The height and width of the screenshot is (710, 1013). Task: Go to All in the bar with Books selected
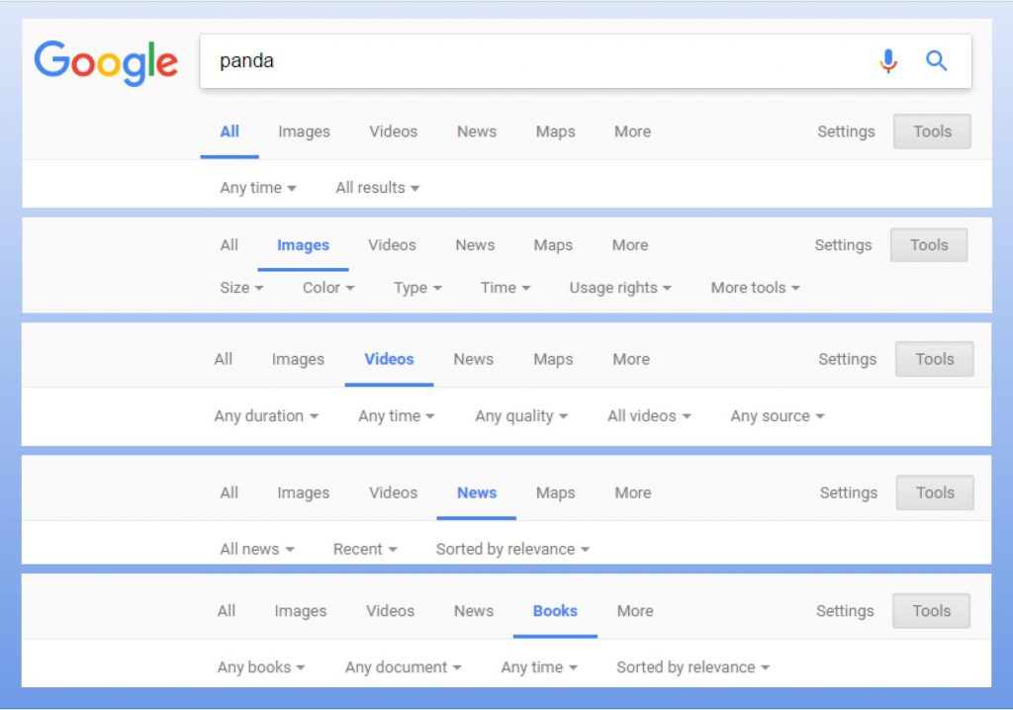tap(227, 611)
